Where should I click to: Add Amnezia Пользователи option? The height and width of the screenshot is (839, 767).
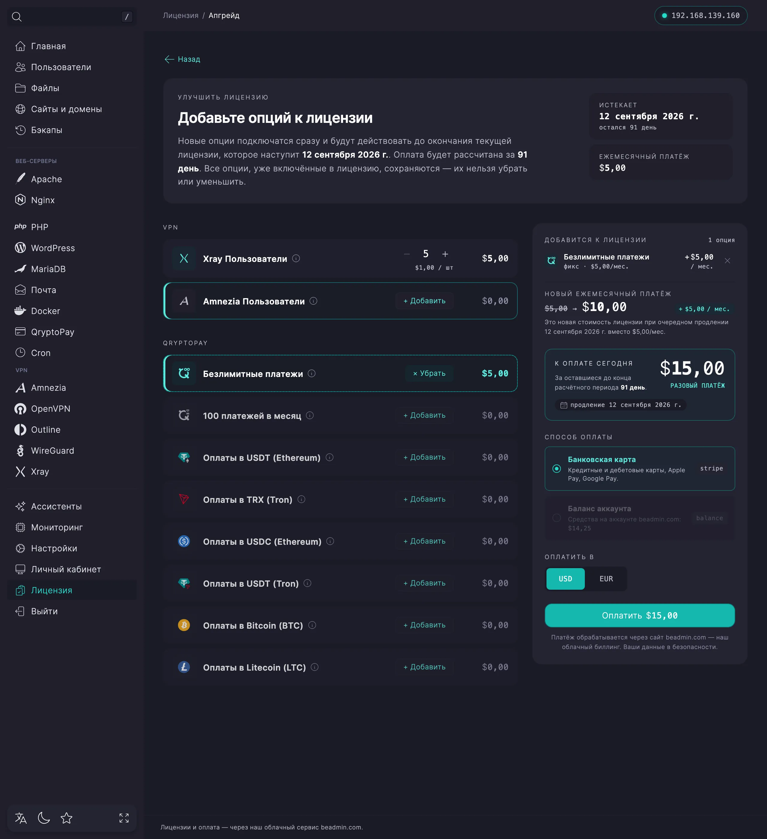point(425,301)
